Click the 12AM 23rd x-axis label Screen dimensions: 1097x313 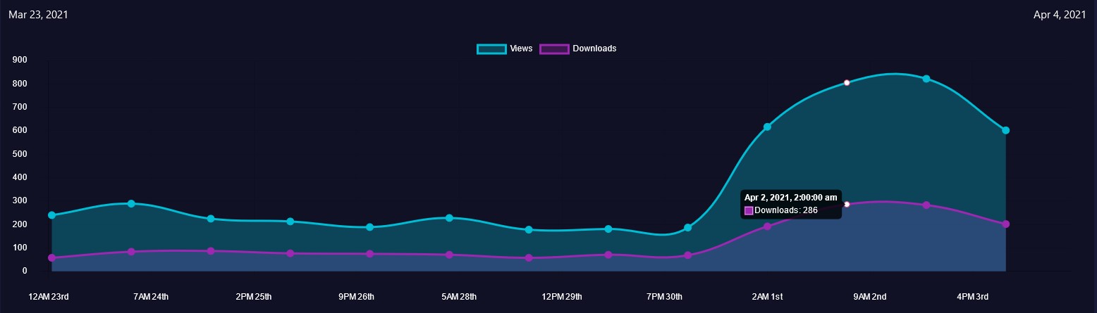click(49, 297)
